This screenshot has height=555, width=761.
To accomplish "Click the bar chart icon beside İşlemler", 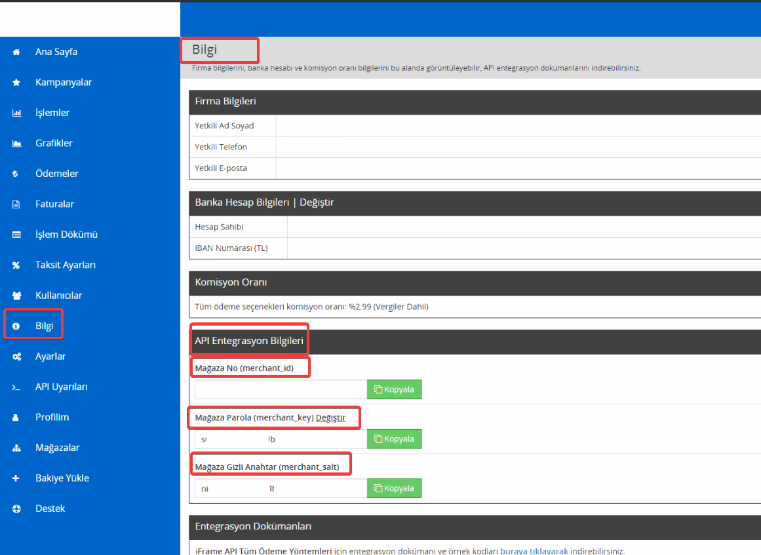I will point(16,113).
